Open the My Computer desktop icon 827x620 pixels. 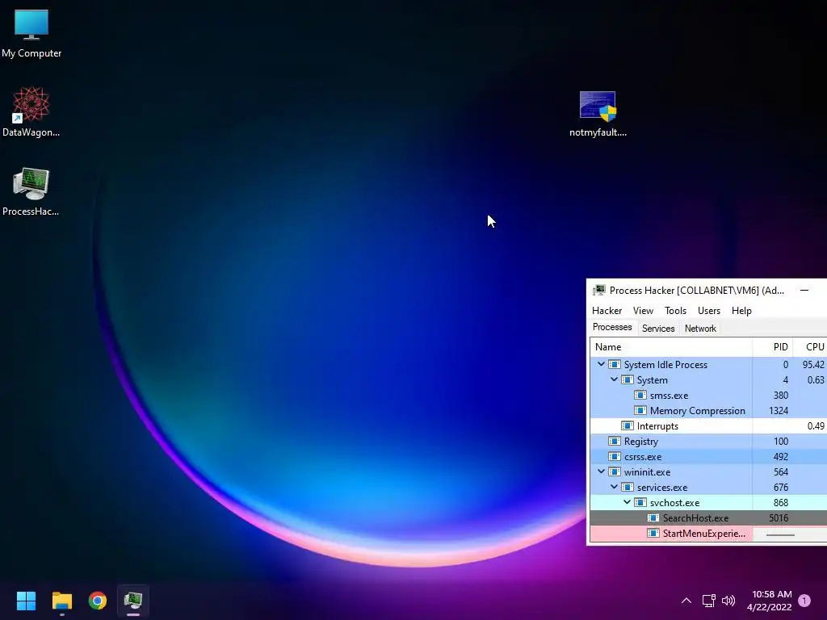pos(31,34)
